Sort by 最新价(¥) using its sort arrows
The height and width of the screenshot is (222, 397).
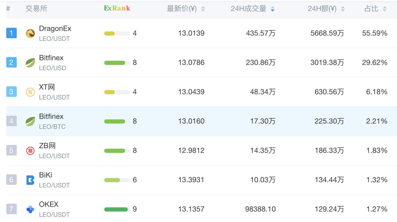click(203, 9)
